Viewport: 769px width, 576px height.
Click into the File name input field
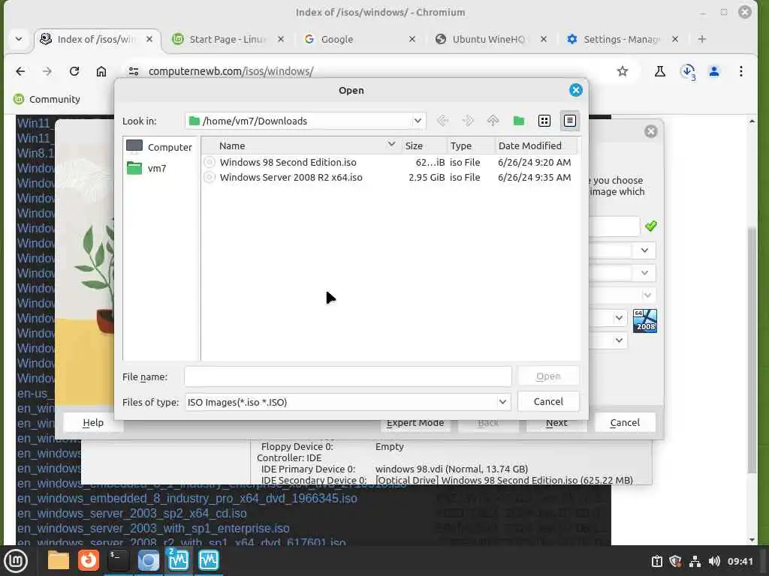pyautogui.click(x=348, y=376)
